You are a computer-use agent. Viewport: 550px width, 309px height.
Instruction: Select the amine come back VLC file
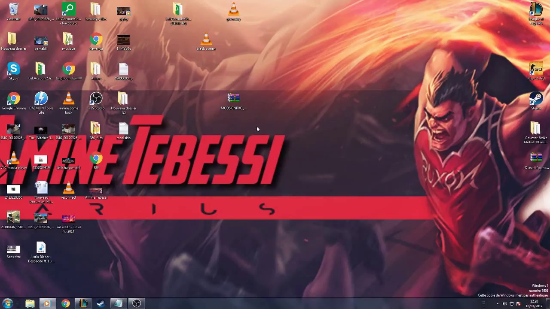click(68, 103)
